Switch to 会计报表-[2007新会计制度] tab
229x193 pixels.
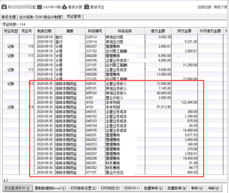point(41,17)
